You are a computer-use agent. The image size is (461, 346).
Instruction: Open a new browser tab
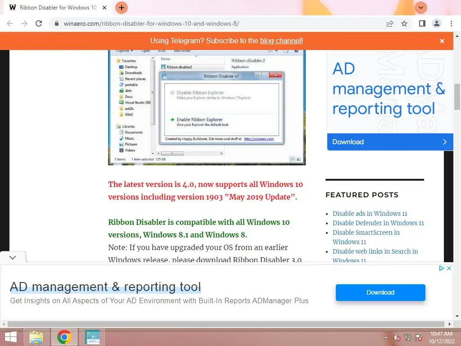click(122, 8)
